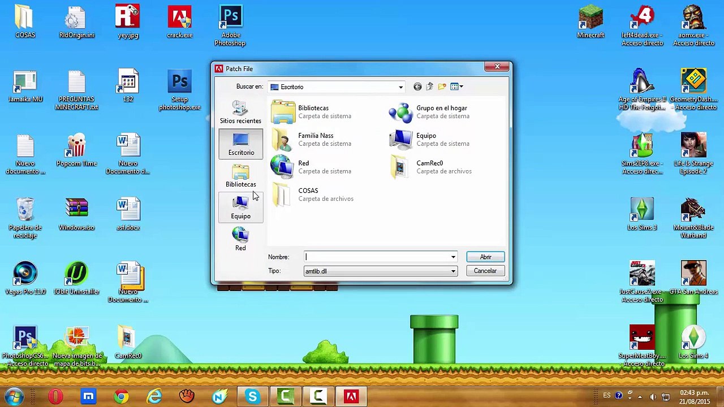Go up one folder level
This screenshot has height=407, width=724.
[x=429, y=86]
